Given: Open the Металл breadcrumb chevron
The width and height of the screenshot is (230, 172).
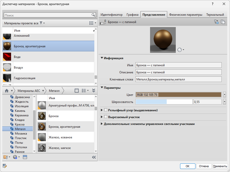Looking at the screenshot, I should tap(63, 91).
